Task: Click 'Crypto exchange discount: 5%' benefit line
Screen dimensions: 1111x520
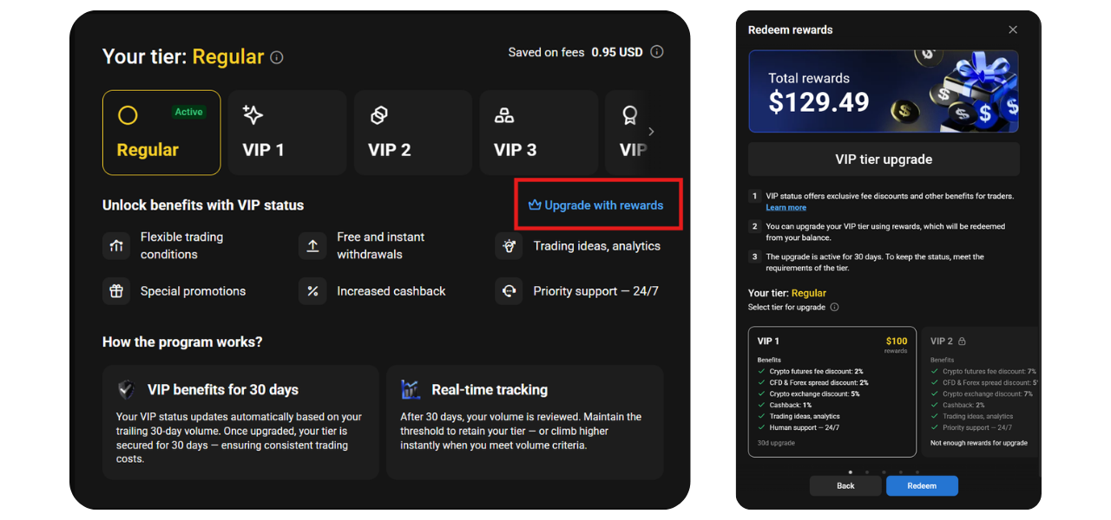Action: point(814,393)
